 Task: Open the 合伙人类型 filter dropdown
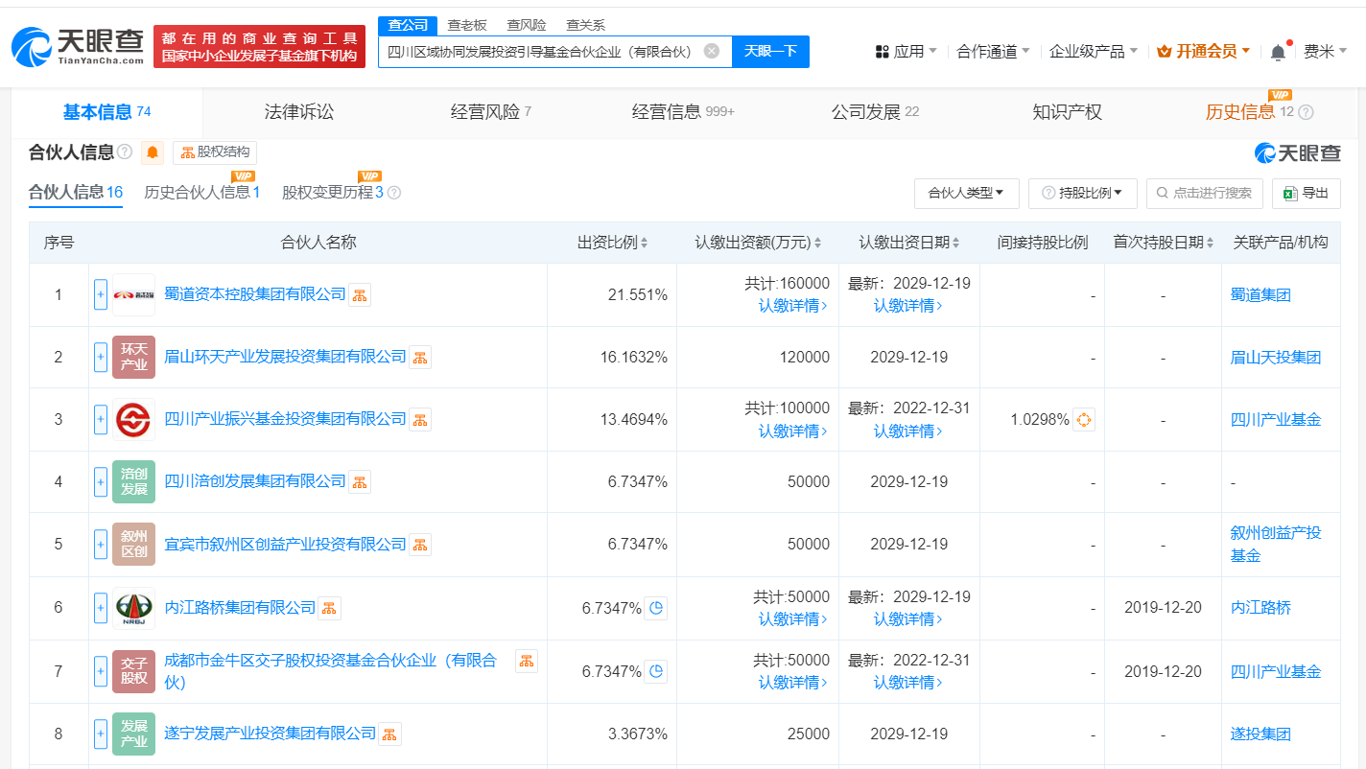coord(966,193)
